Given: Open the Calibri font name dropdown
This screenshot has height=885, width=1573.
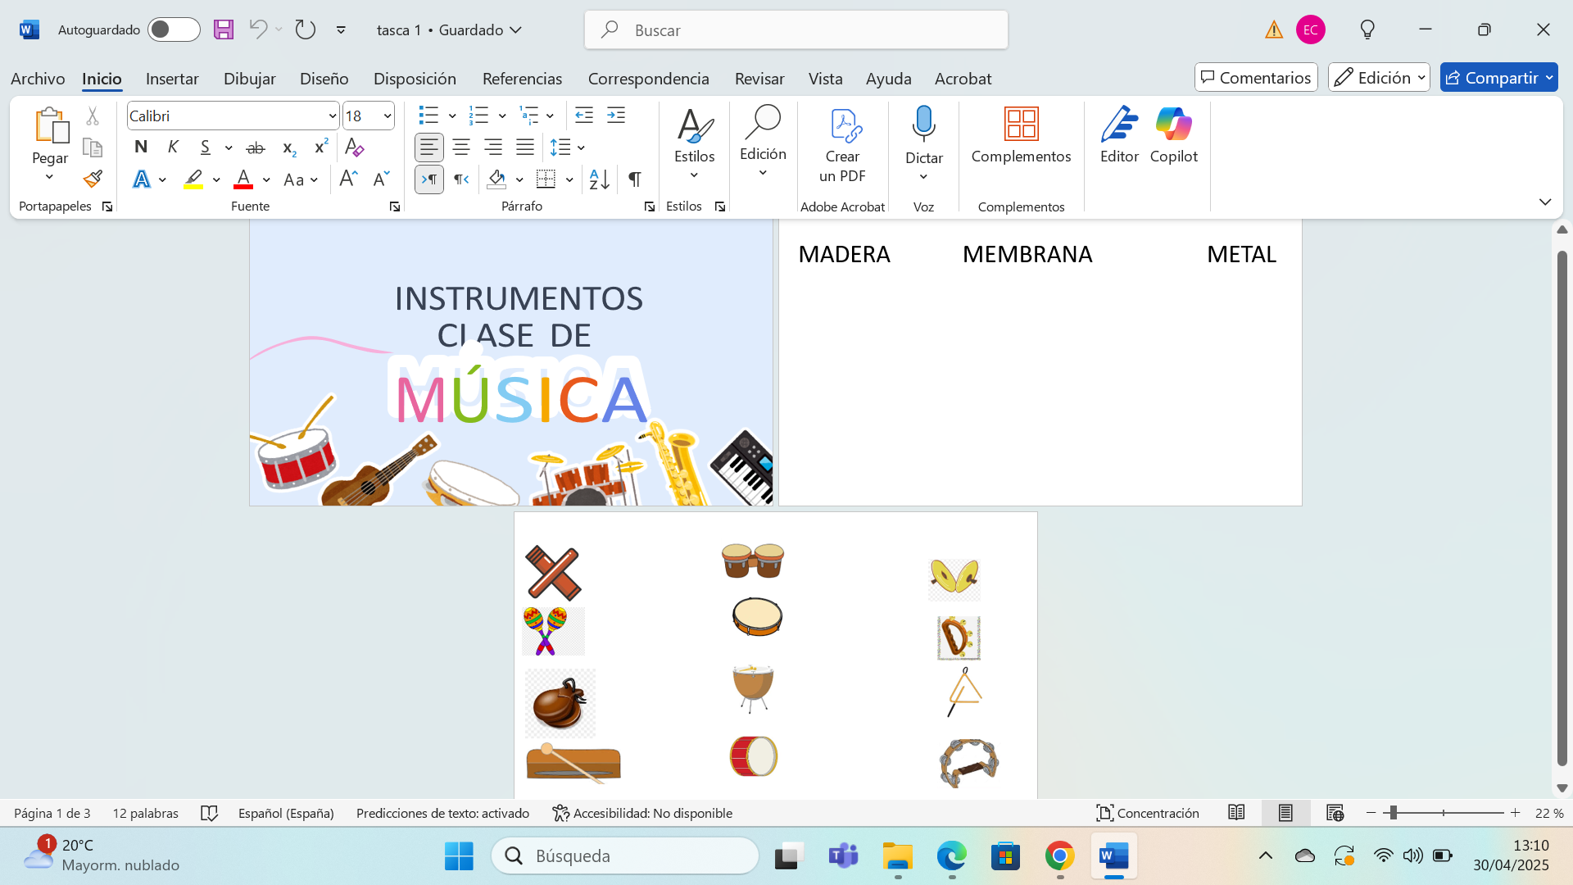Looking at the screenshot, I should click(x=332, y=116).
